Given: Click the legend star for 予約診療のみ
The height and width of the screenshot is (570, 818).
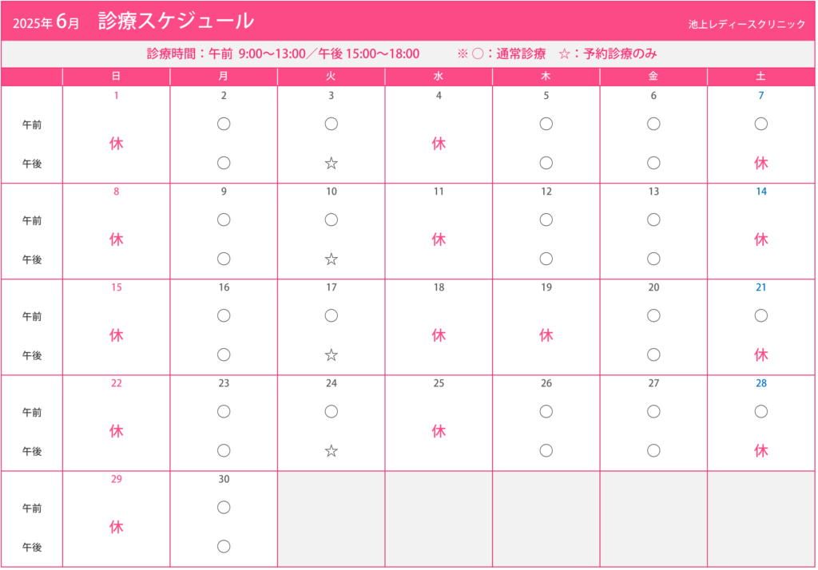Looking at the screenshot, I should 565,53.
